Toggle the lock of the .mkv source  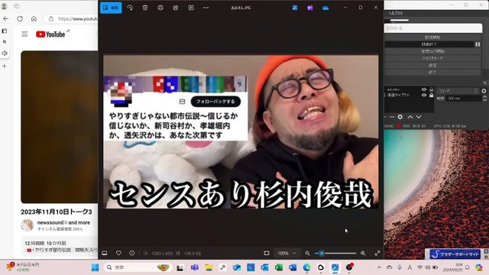(431, 89)
